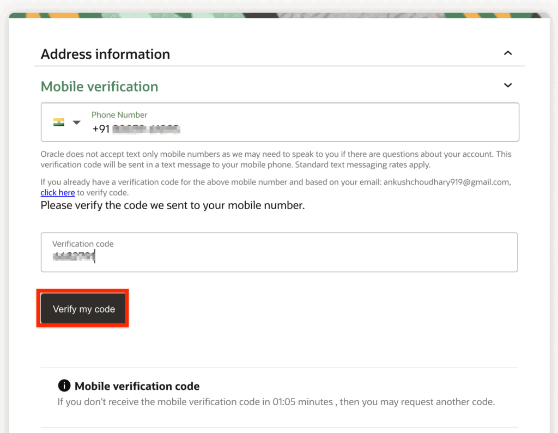Click the 'Please verify the code' instruction text
The width and height of the screenshot is (558, 433).
(173, 206)
